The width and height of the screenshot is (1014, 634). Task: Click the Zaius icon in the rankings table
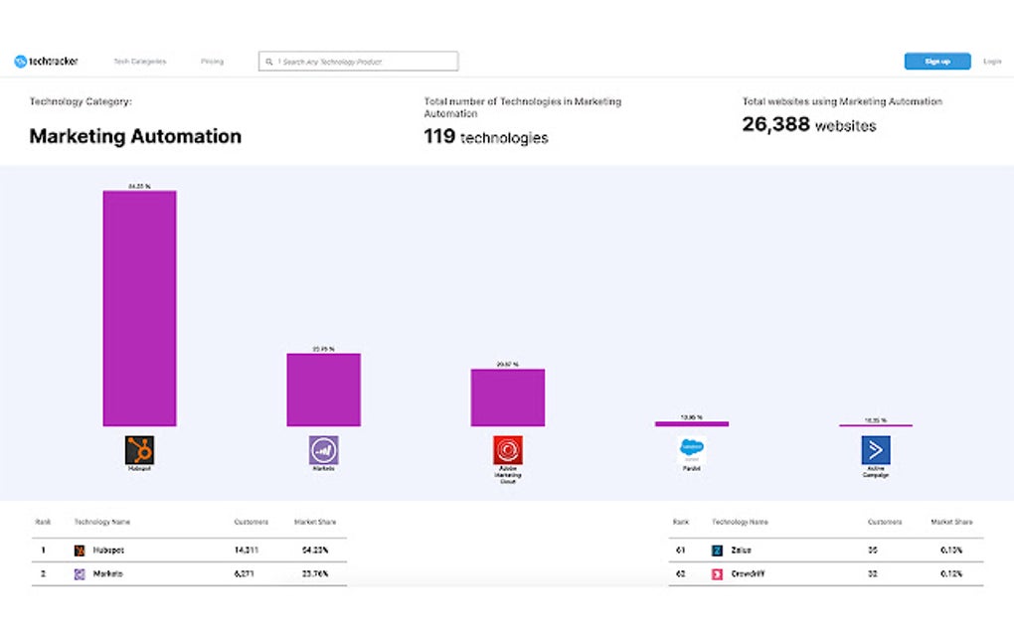click(719, 550)
